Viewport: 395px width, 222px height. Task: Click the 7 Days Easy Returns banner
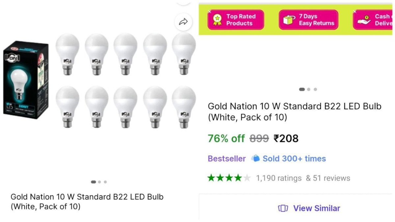(309, 20)
